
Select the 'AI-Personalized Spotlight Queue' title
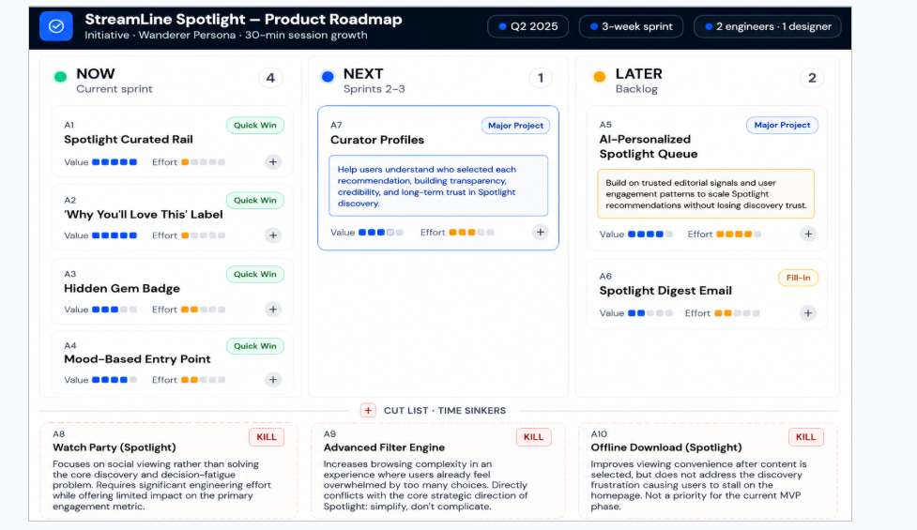click(x=649, y=146)
